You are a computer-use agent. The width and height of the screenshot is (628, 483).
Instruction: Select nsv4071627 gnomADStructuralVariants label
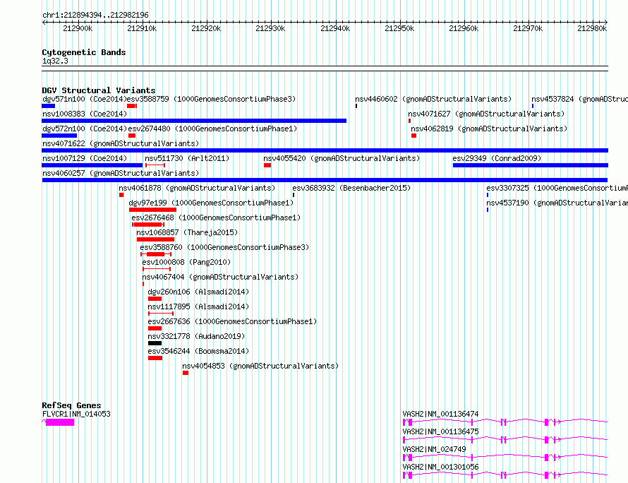(486, 114)
